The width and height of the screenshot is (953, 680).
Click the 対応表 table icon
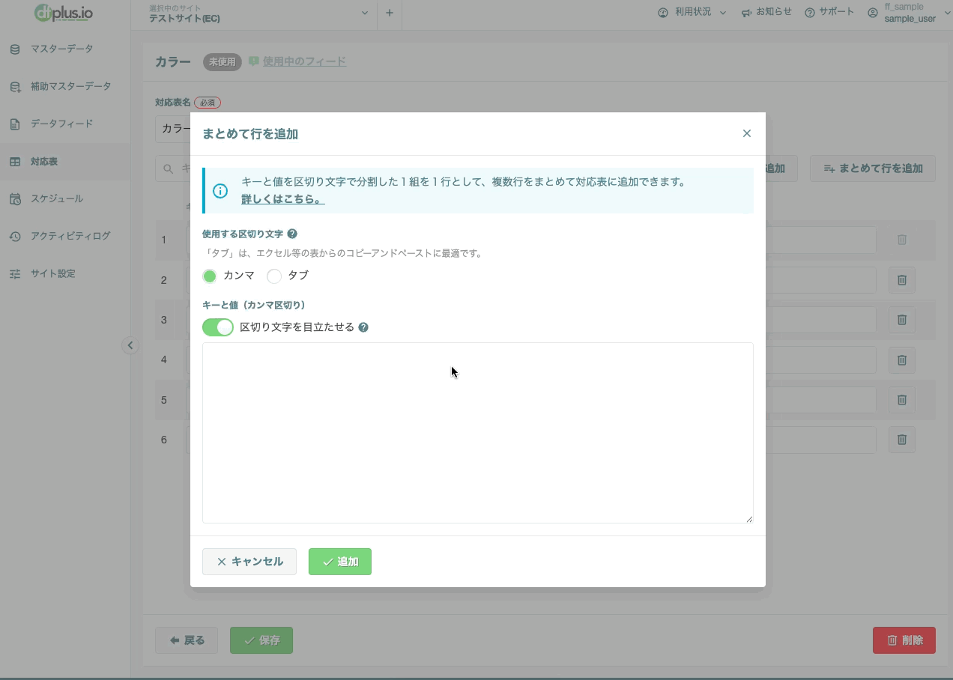[15, 162]
